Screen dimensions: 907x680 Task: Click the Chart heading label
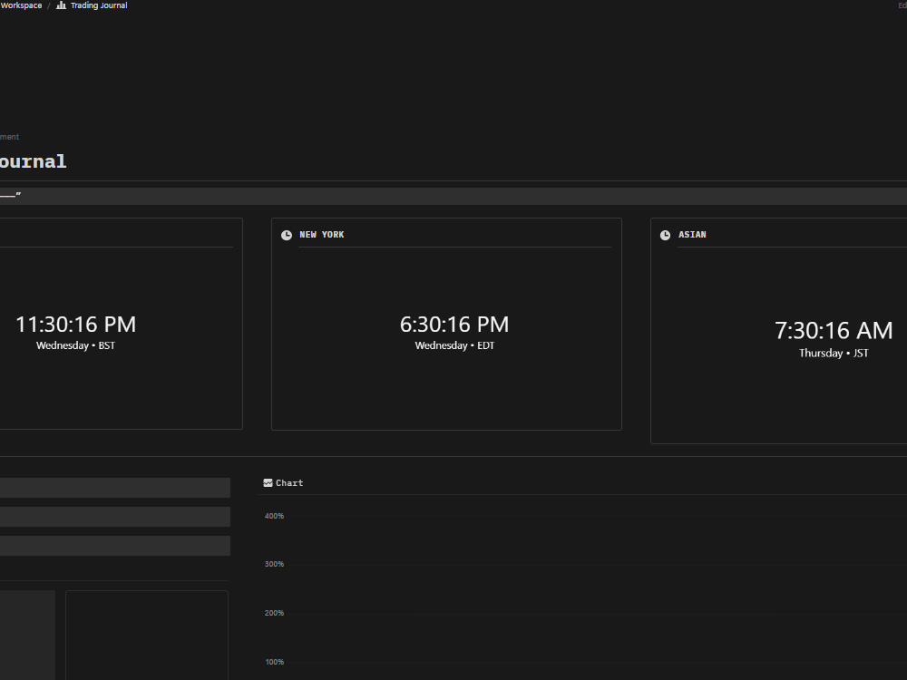point(289,483)
